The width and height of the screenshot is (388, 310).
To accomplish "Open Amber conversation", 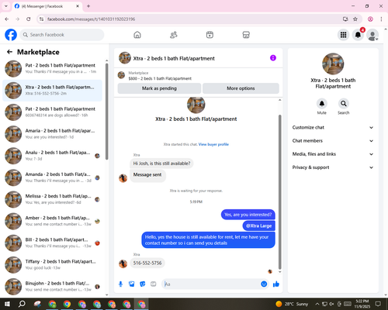I will (52, 221).
